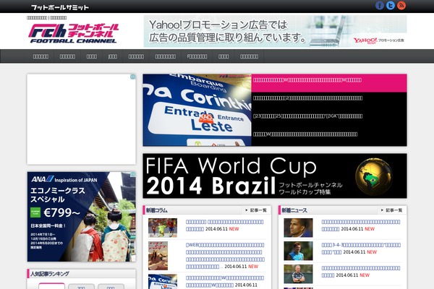Click the ad info icon on the ANA ad
The width and height of the screenshot is (434, 289).
[133, 174]
